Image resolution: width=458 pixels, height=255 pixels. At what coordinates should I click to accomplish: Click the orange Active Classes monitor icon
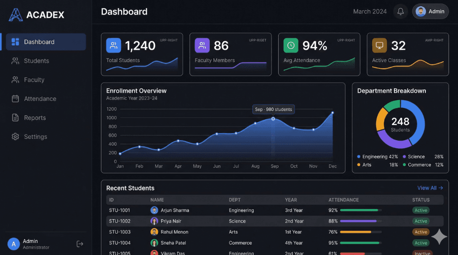pyautogui.click(x=379, y=45)
